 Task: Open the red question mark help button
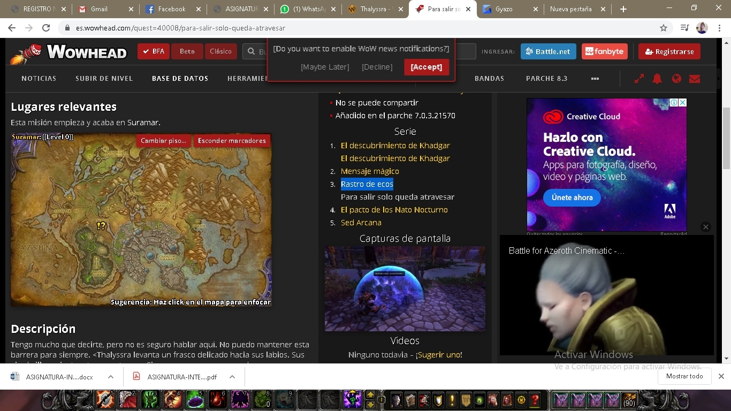tap(534, 400)
